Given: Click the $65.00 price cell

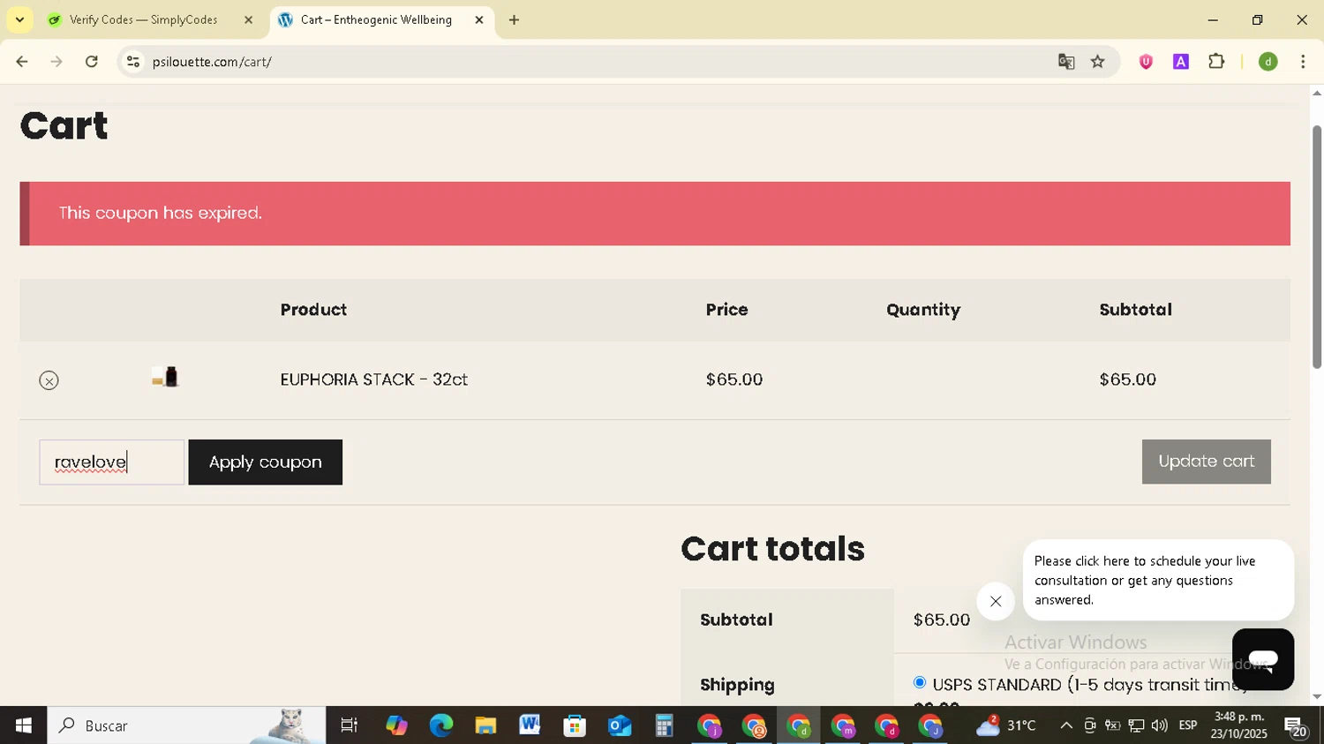Looking at the screenshot, I should tap(734, 380).
